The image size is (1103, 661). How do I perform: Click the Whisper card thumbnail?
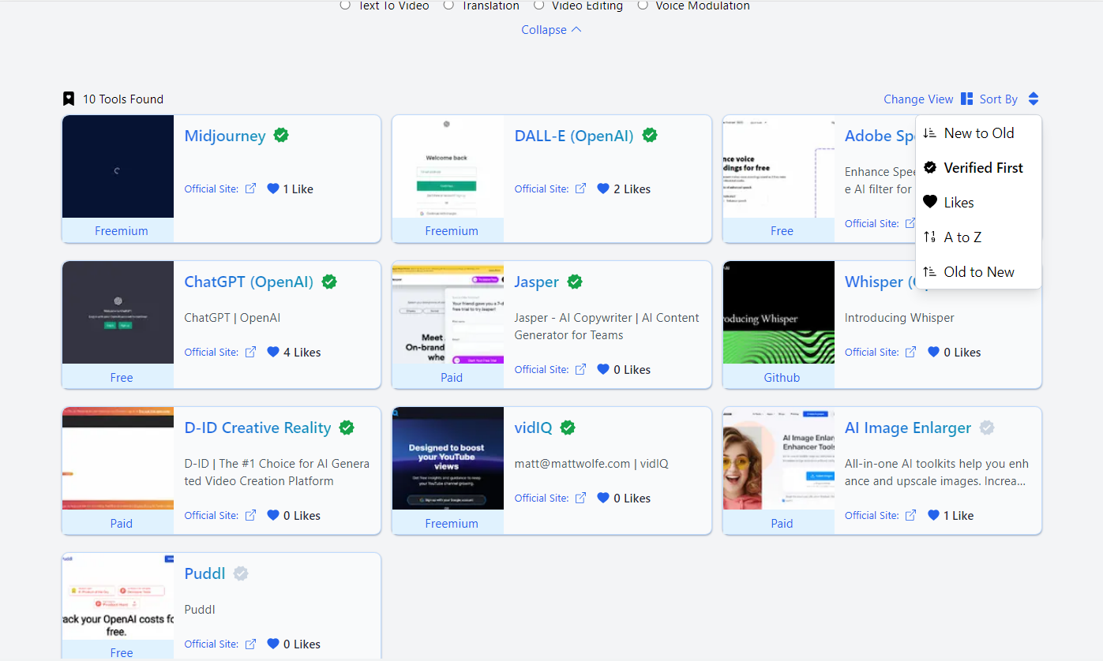778,312
